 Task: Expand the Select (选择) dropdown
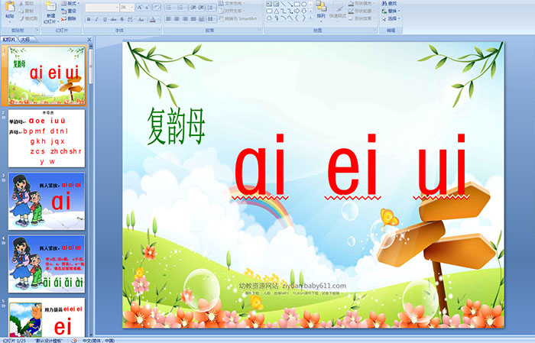(393, 18)
